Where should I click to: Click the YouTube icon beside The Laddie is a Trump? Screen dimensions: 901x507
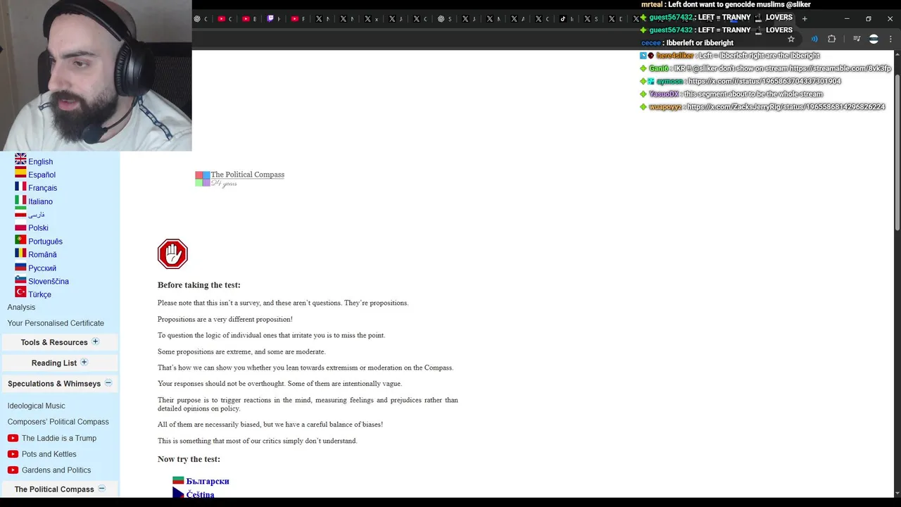click(13, 438)
